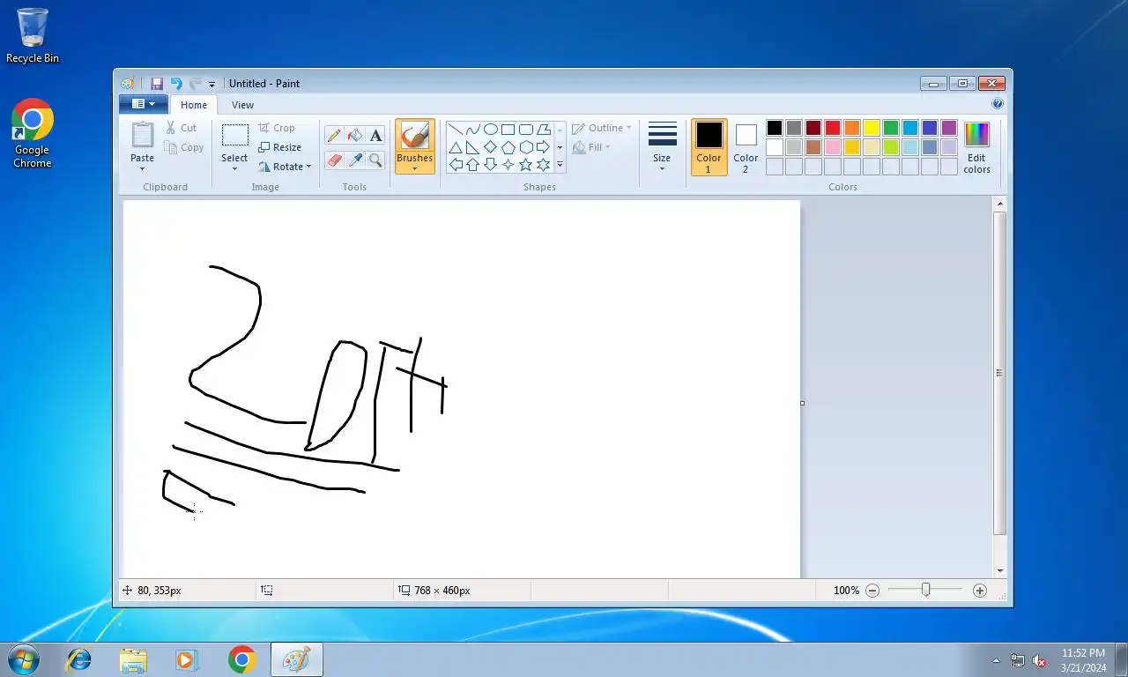Image resolution: width=1128 pixels, height=677 pixels.
Task: Pick the pink color swatch
Action: point(833,147)
